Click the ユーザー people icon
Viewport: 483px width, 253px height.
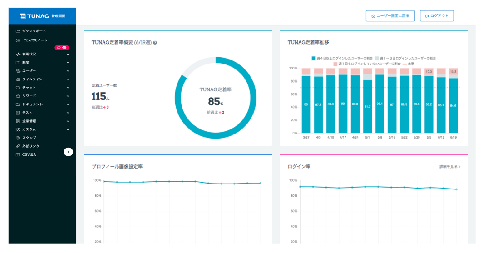18,71
